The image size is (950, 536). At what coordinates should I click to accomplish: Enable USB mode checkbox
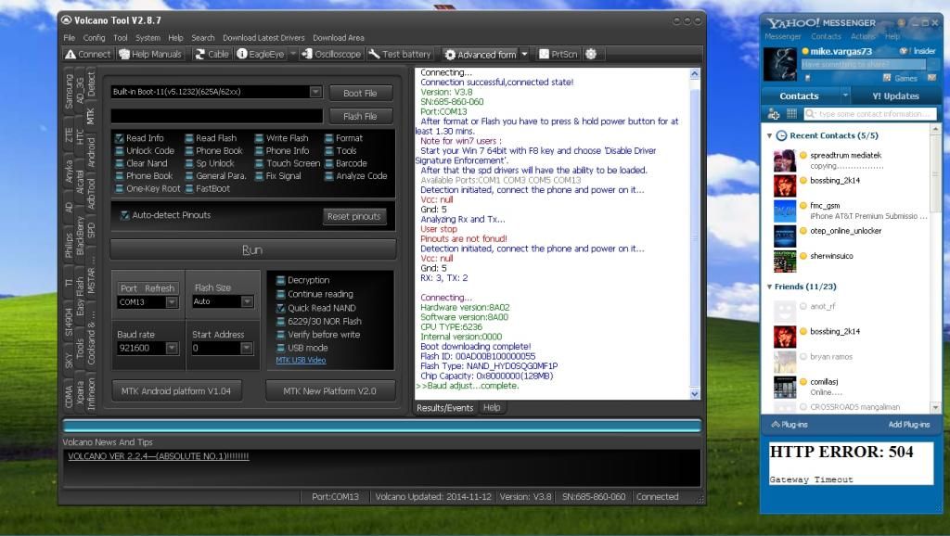click(280, 348)
